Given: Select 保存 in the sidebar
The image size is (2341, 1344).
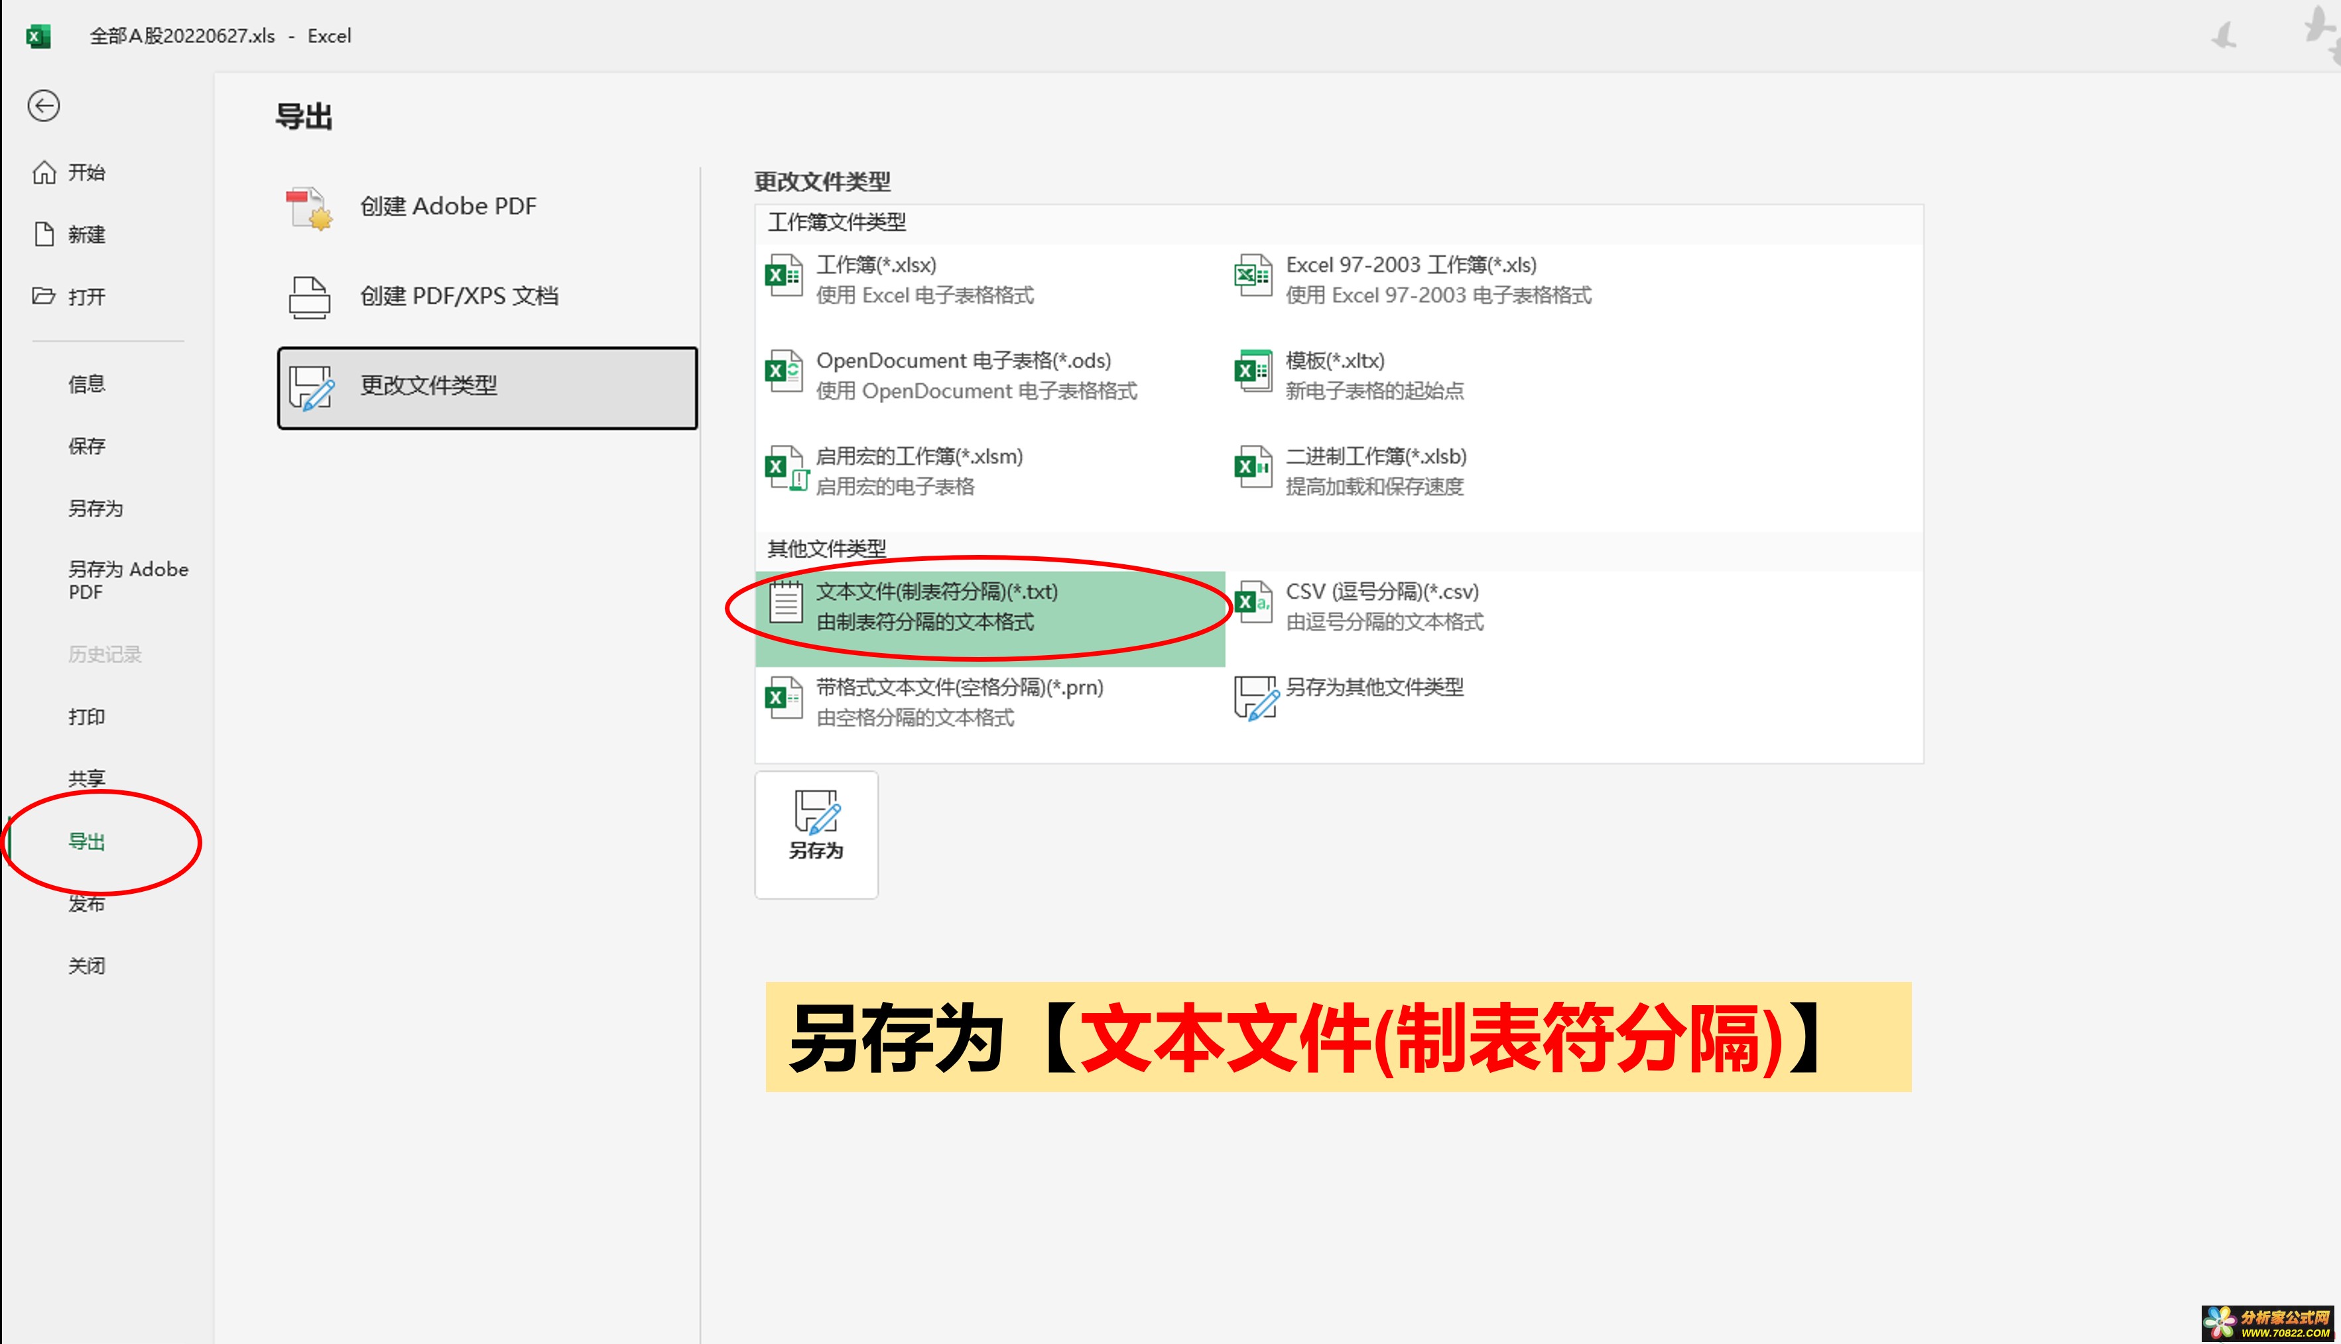Looking at the screenshot, I should point(87,446).
